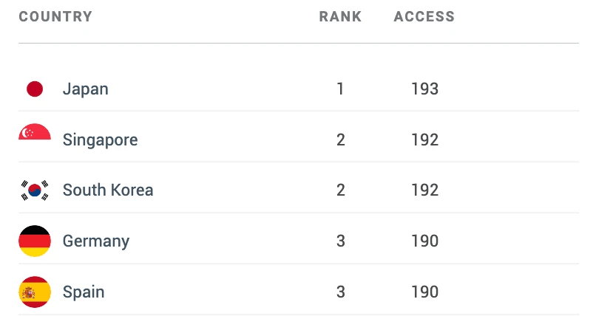Click South Korea's rank value 2
596x316 pixels.
coord(340,190)
